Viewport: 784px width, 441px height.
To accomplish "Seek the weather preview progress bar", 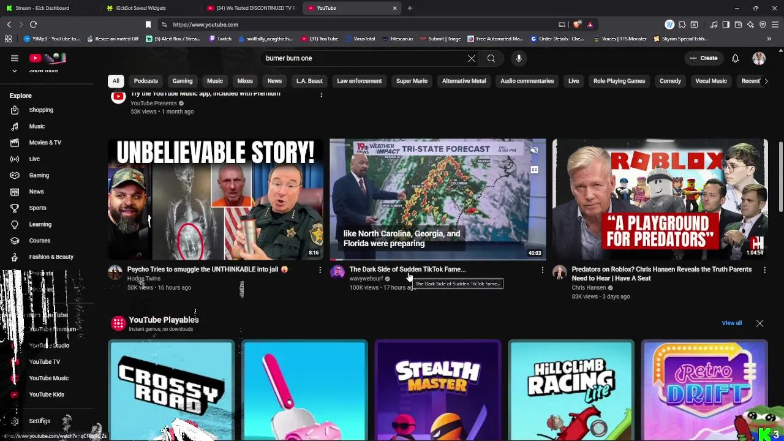I will [x=438, y=260].
